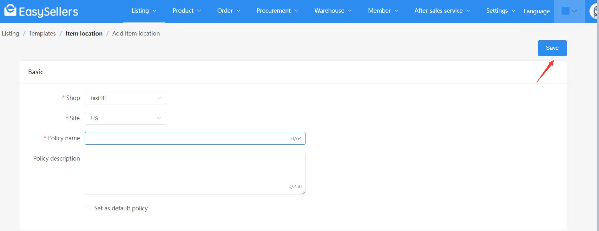Click the Set as default policy label
The height and width of the screenshot is (231, 599).
coord(121,208)
